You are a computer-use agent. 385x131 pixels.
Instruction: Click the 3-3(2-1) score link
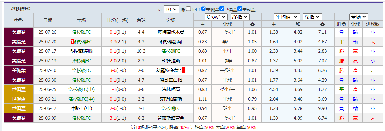pyautogui.click(x=118, y=42)
